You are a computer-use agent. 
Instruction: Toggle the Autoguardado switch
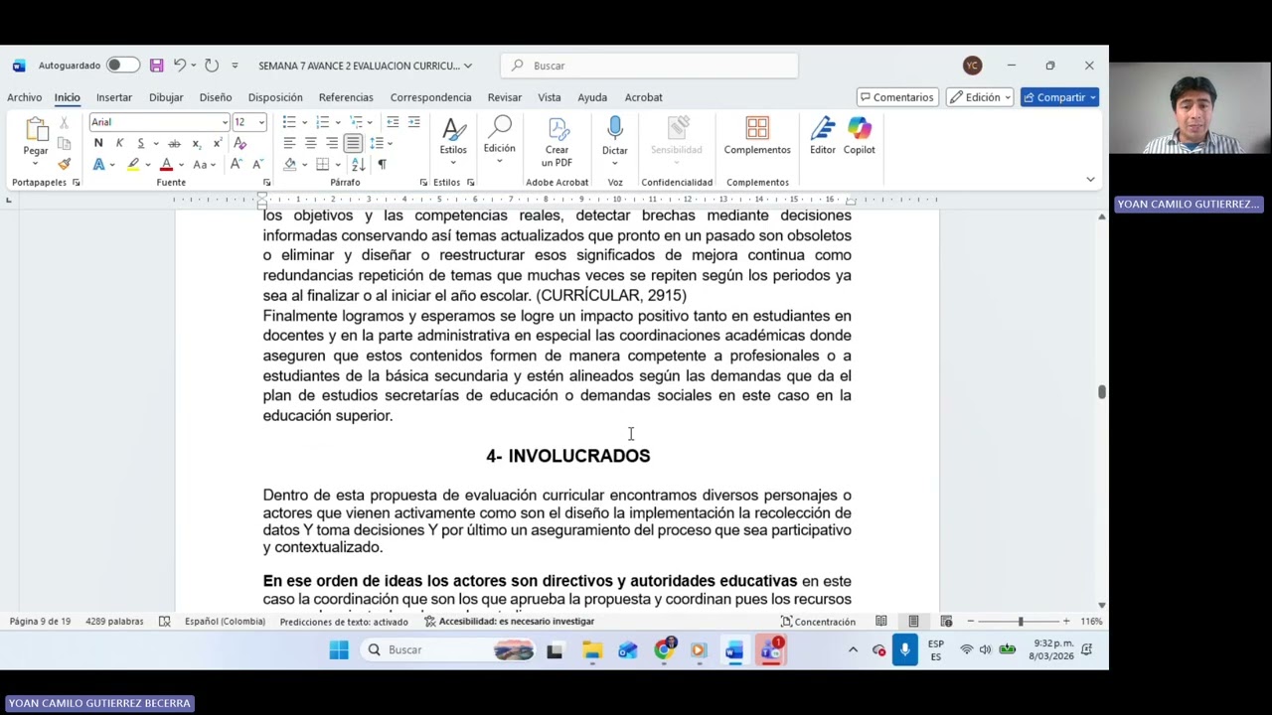(x=123, y=66)
